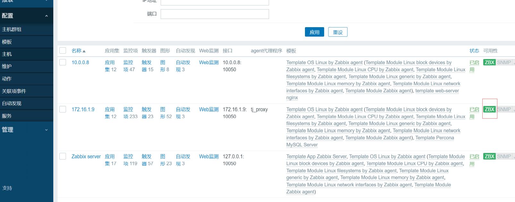Click ZBX badge for Zabbix server host
This screenshot has width=515, height=202.
point(489,156)
